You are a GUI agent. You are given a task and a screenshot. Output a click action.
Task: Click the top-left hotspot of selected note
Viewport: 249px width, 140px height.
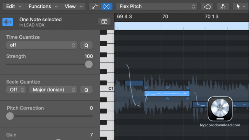pyautogui.click(x=146, y=87)
